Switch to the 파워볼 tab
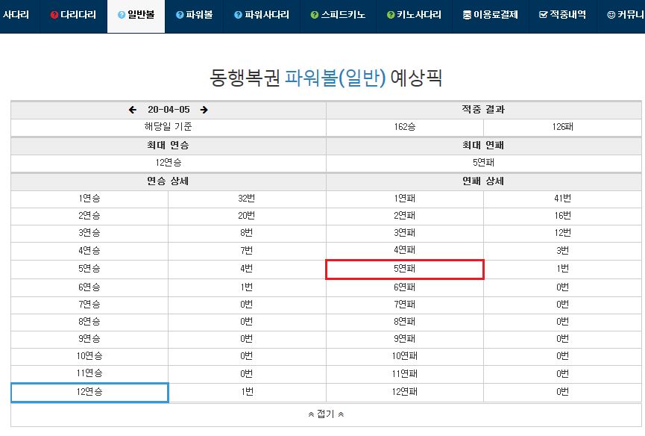Image resolution: width=645 pixels, height=436 pixels. pyautogui.click(x=194, y=16)
